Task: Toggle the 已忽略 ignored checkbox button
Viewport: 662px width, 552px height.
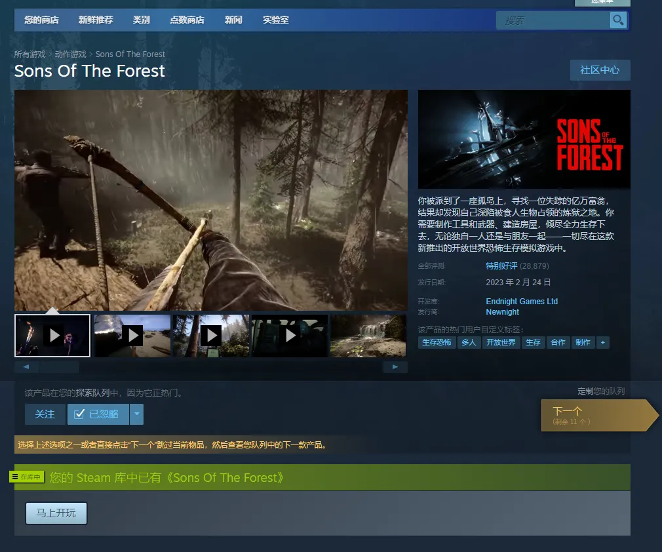Action: click(x=98, y=414)
